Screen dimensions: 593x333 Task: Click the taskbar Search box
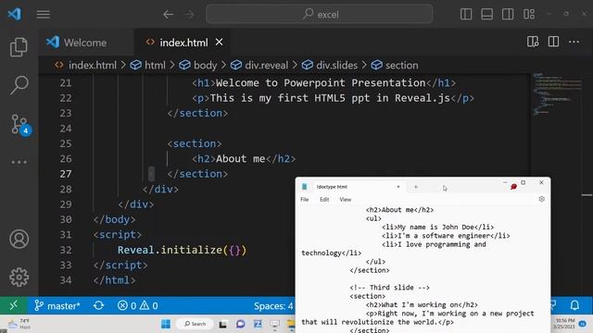[x=195, y=324]
